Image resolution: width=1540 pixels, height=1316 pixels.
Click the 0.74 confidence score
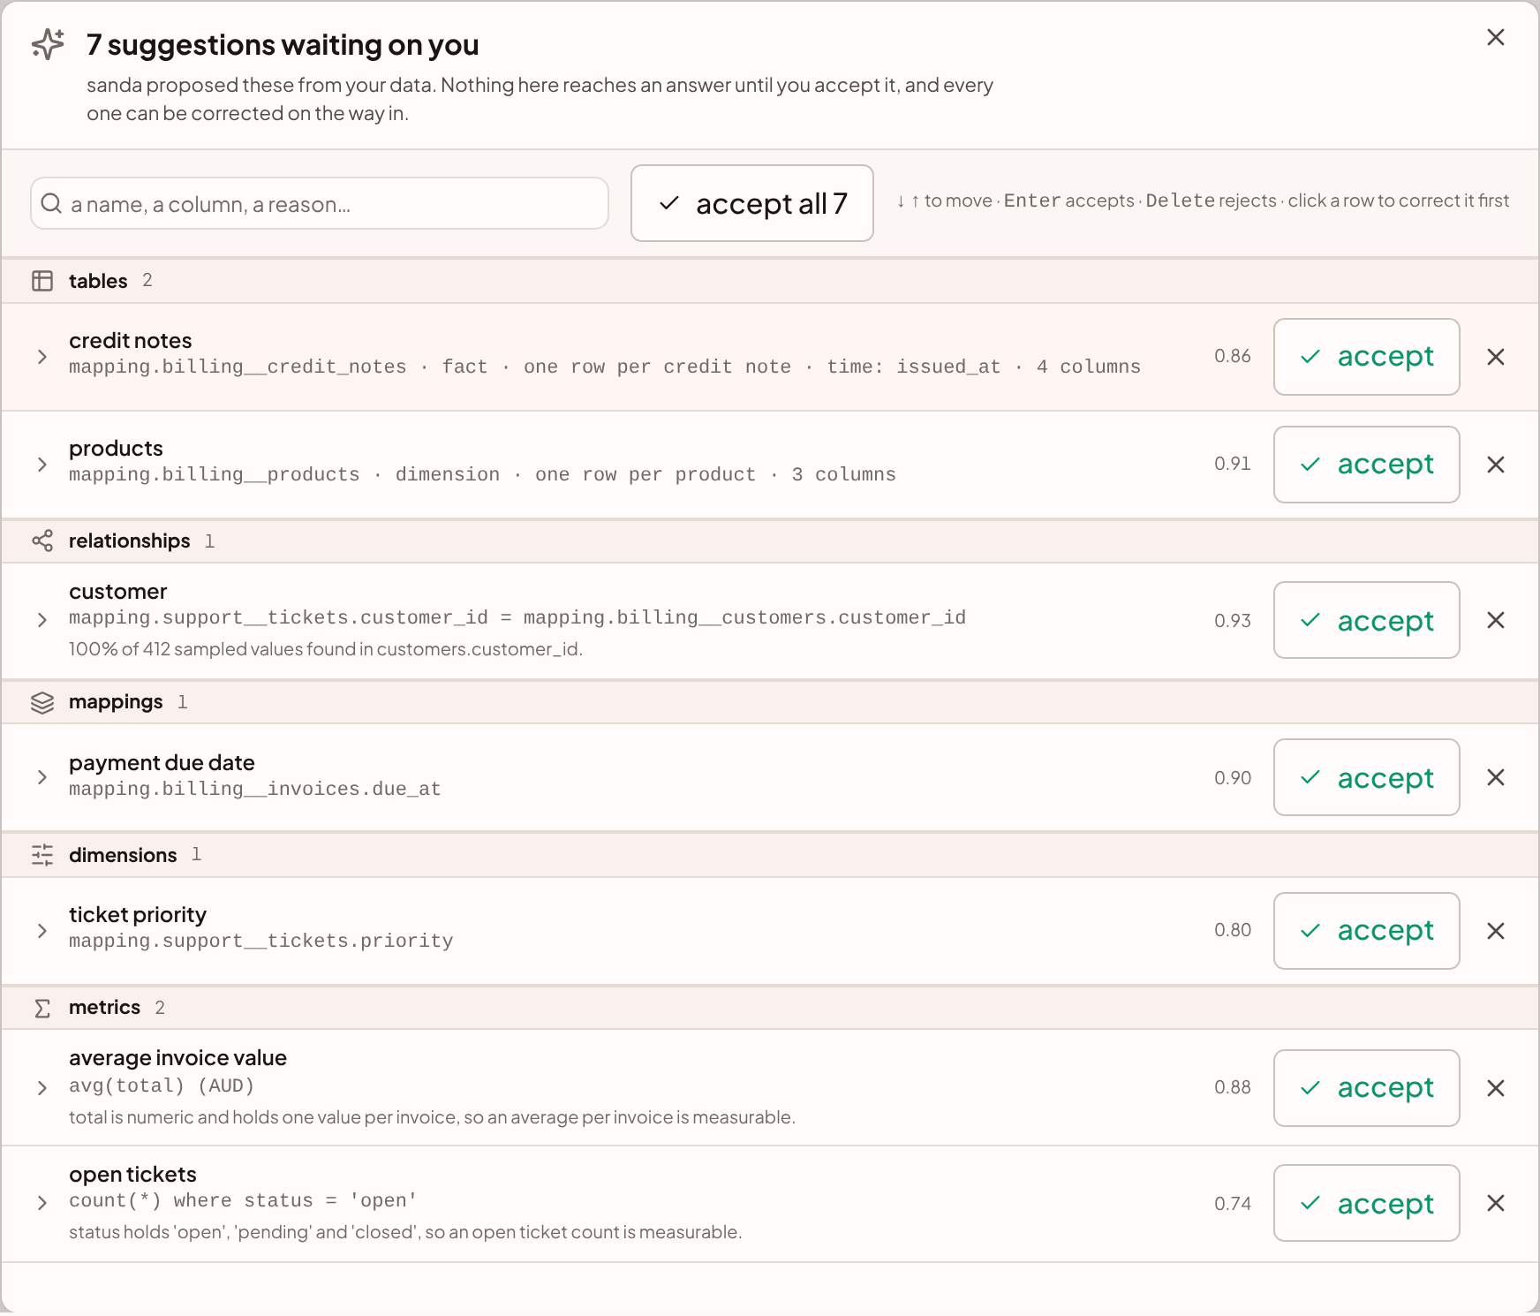pyautogui.click(x=1233, y=1204)
